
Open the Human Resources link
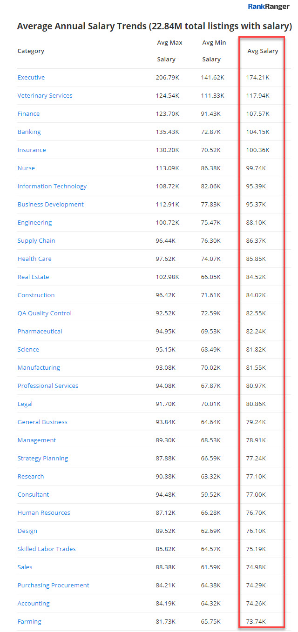[44, 513]
